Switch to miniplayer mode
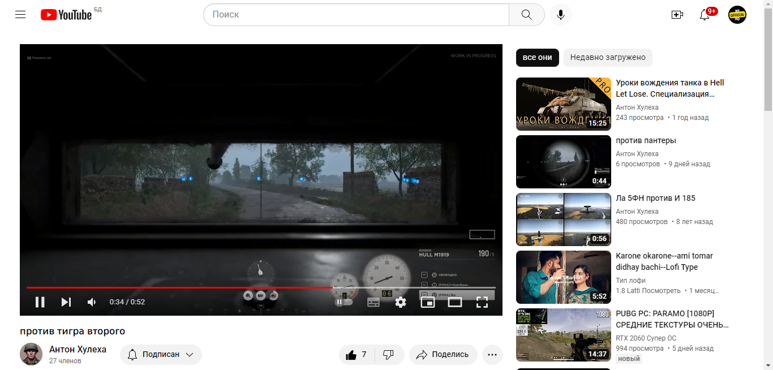Screen dimensions: 773x370 [428, 302]
